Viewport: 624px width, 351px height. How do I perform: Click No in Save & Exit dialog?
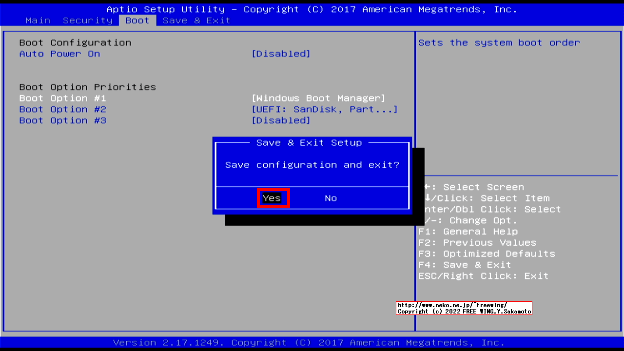pos(331,198)
